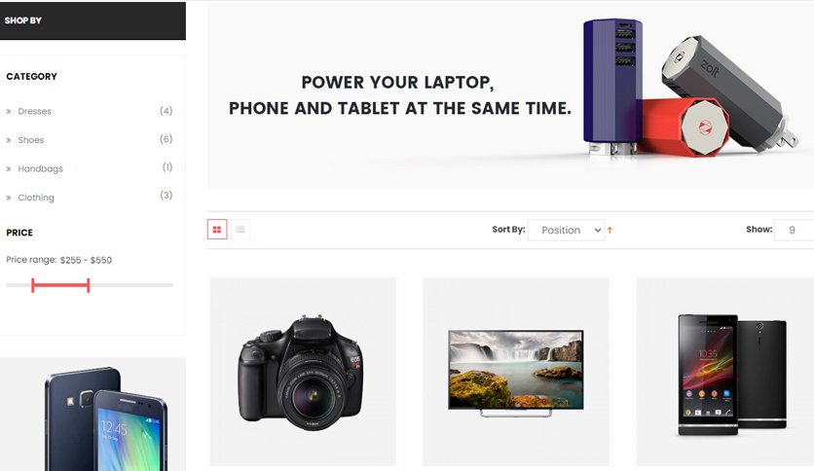Click chevron icon beside Clothing
814x471 pixels.
(9, 198)
